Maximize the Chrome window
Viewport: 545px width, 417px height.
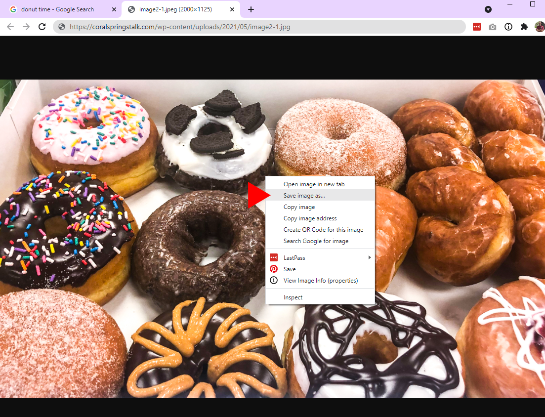click(533, 4)
